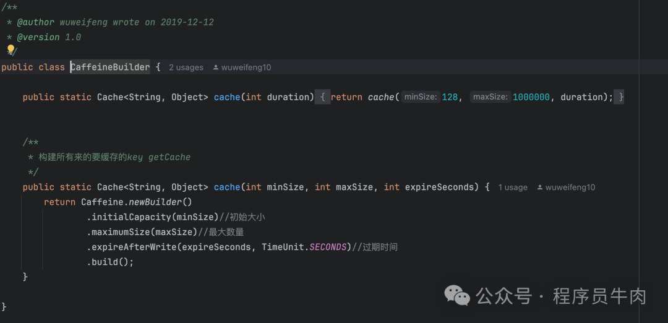Click the 'maxSize:' parameter hint
This screenshot has height=323, width=668.
pos(490,97)
